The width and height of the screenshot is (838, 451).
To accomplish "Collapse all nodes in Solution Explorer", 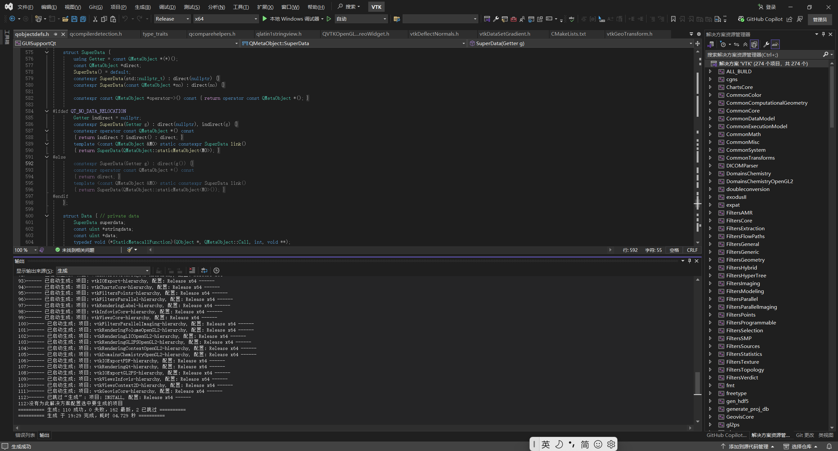I will [745, 44].
